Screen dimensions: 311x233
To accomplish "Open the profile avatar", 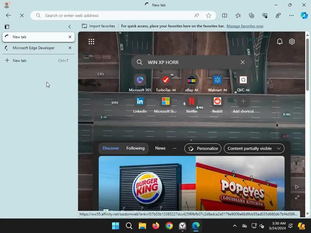I will (x=7, y=5).
